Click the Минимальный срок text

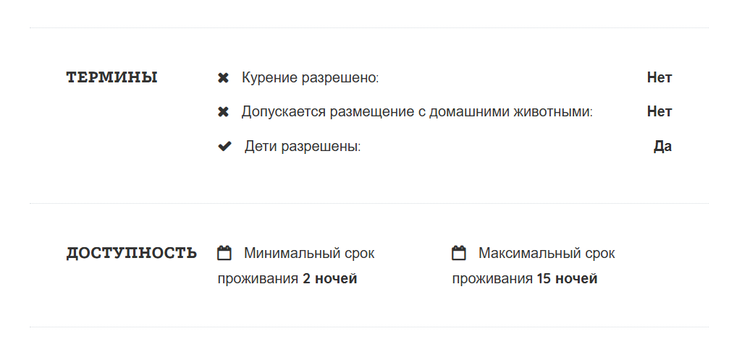point(309,254)
